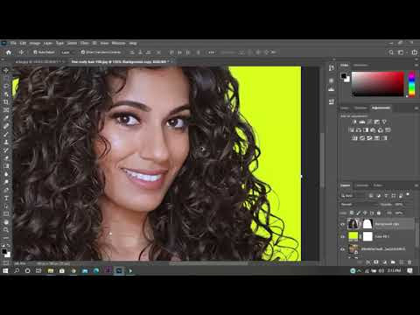The image size is (420, 315).
Task: Pick a hue on the rainbow slider
Action: (411, 84)
